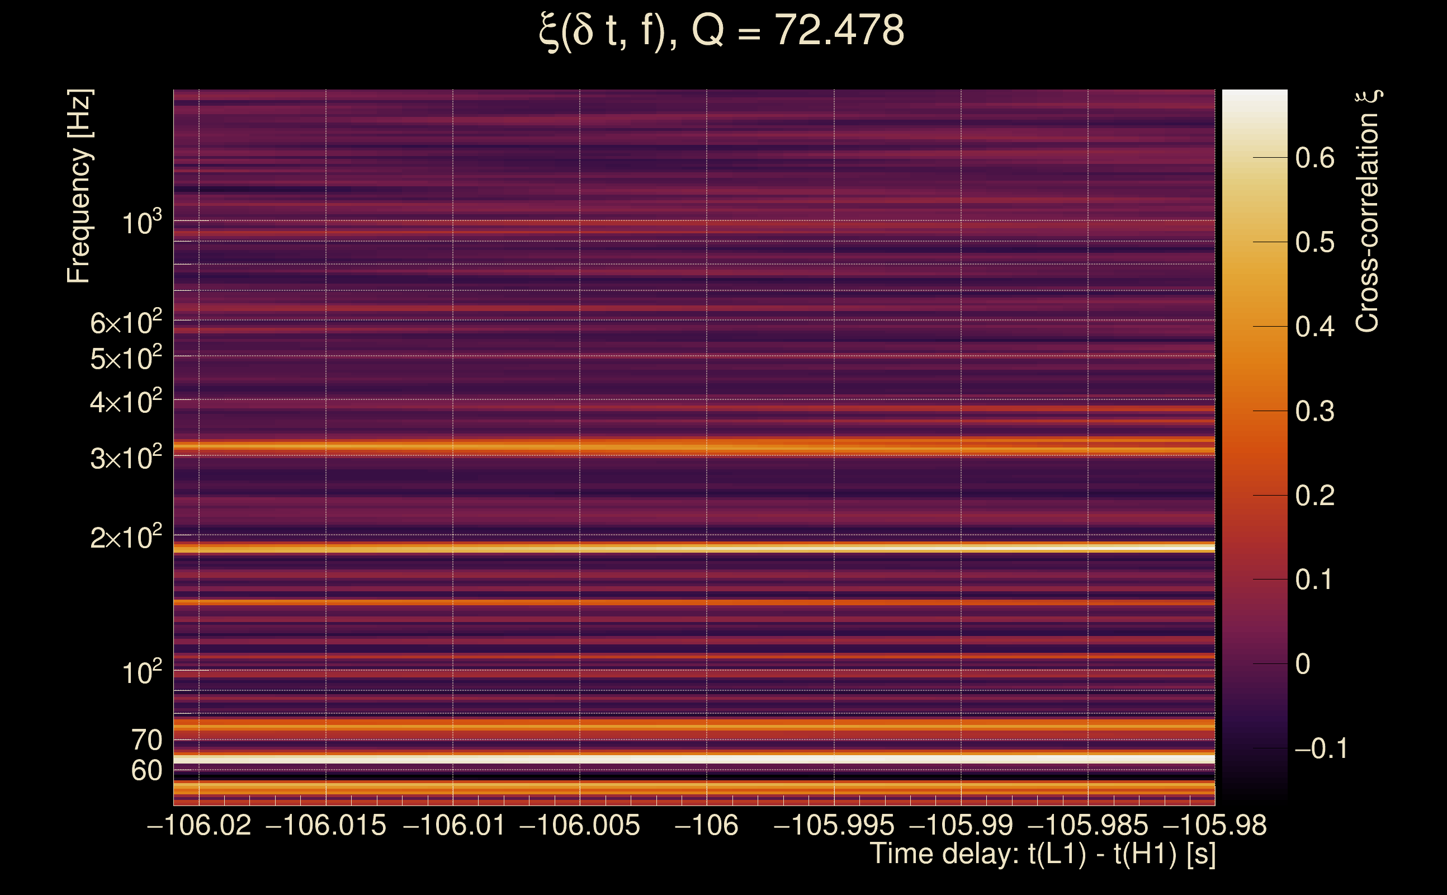Click the 2×10² frequency tick label
The height and width of the screenshot is (895, 1447).
(x=125, y=538)
